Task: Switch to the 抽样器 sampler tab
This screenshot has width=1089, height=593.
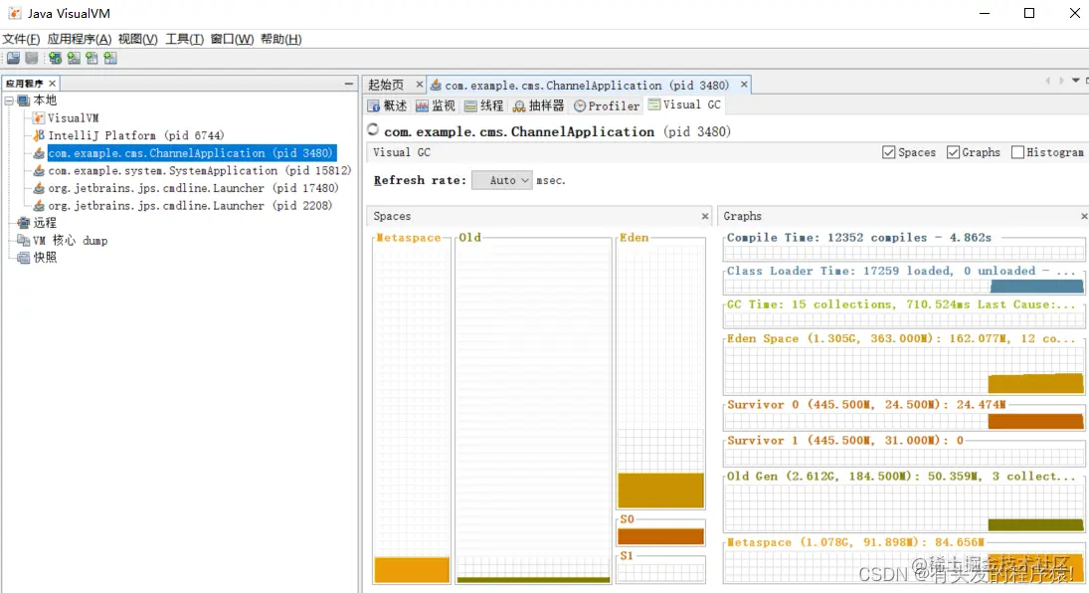Action: click(538, 105)
